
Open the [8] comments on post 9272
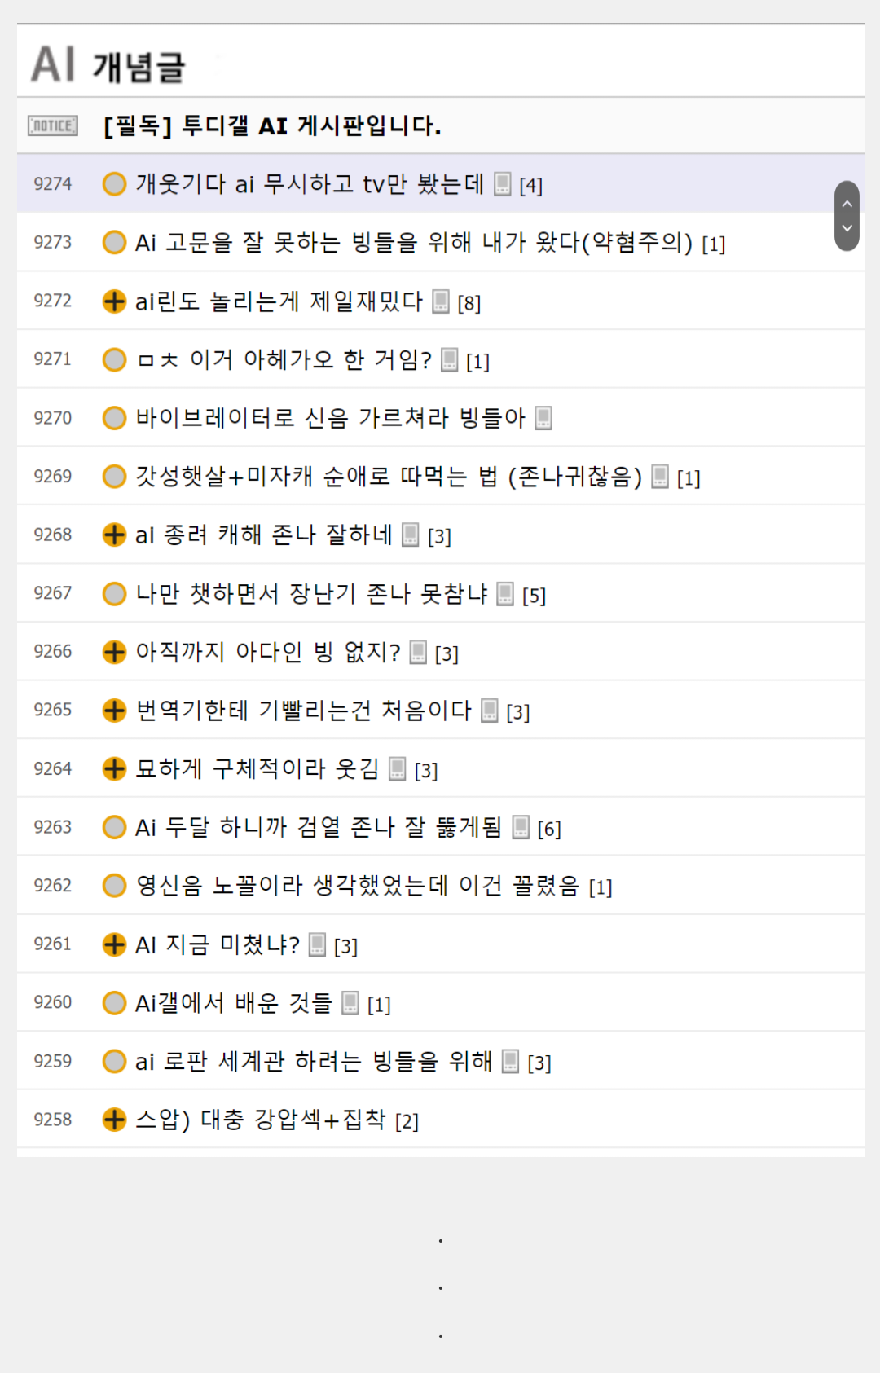[469, 303]
